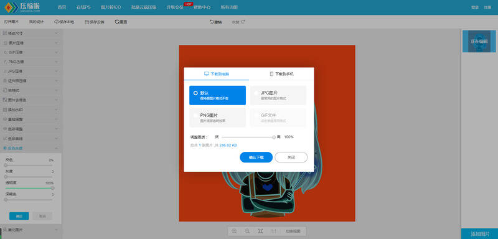The width and height of the screenshot is (498, 239).
Task: Click the 证件照压缩 sidebar icon
Action: [x=5, y=81]
